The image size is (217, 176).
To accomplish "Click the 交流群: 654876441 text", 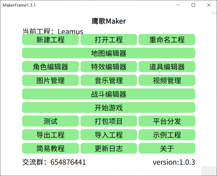I will click(x=54, y=162).
